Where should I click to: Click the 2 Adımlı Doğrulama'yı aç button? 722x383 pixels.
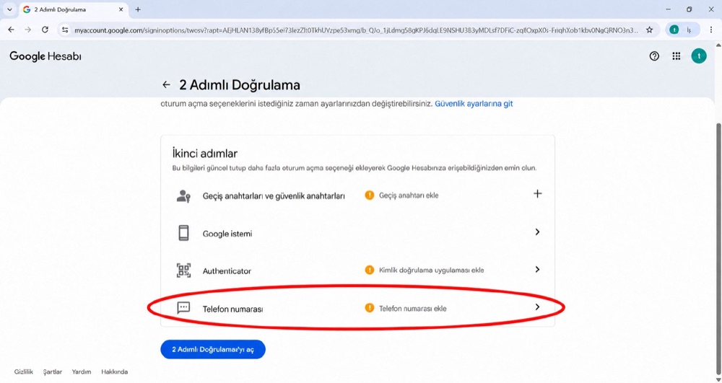tap(213, 349)
